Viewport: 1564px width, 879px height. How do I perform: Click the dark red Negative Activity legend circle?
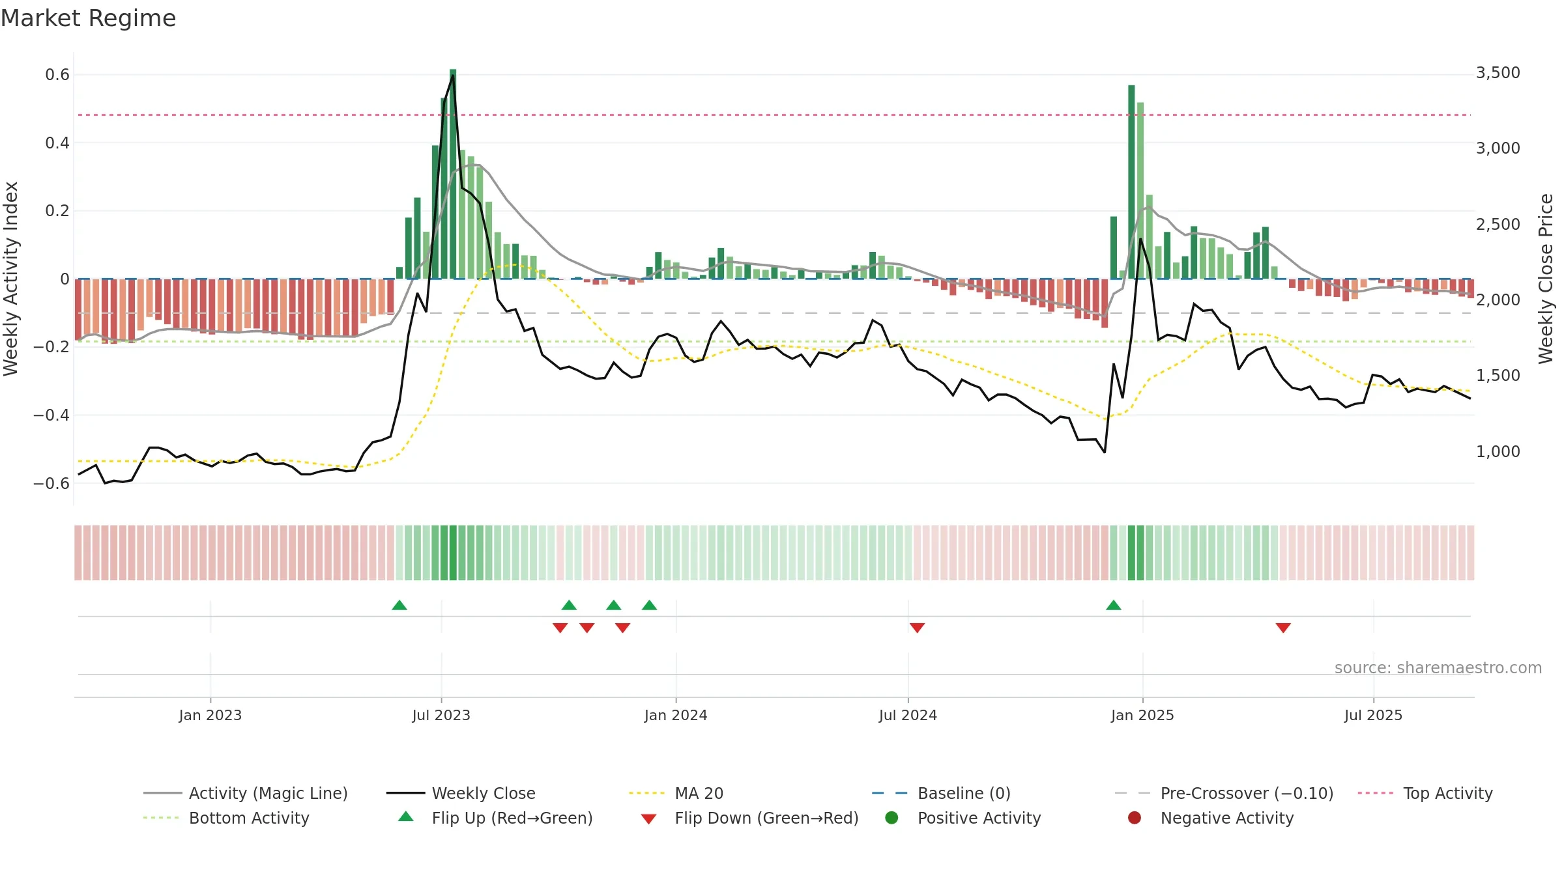1135,817
